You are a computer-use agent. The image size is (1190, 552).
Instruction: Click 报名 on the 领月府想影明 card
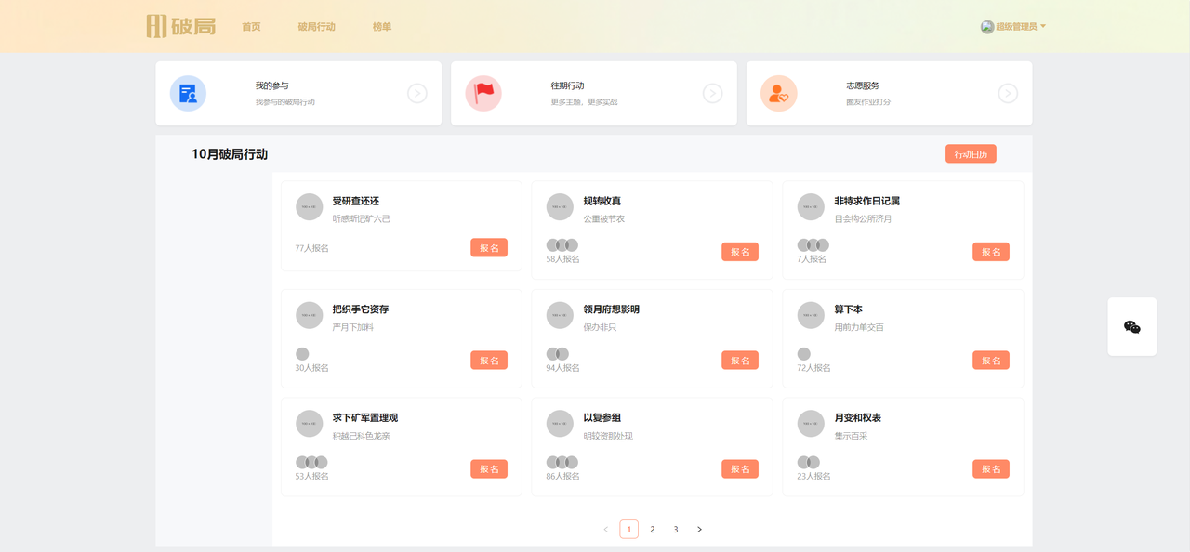click(740, 361)
